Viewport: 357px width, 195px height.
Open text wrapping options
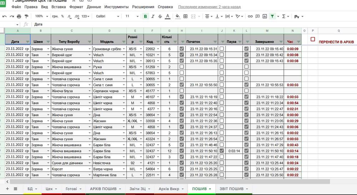229,16
